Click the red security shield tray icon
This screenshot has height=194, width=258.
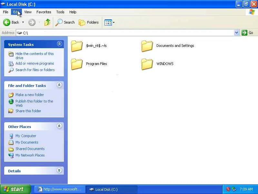pos(228,189)
